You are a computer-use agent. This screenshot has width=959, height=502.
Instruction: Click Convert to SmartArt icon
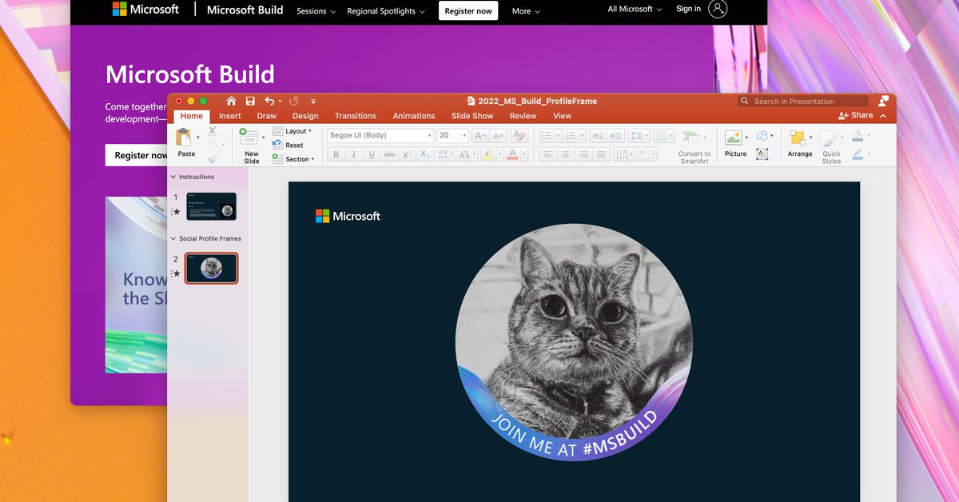coord(691,137)
